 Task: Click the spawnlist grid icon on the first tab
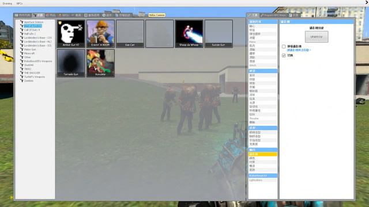pyautogui.click(x=17, y=15)
